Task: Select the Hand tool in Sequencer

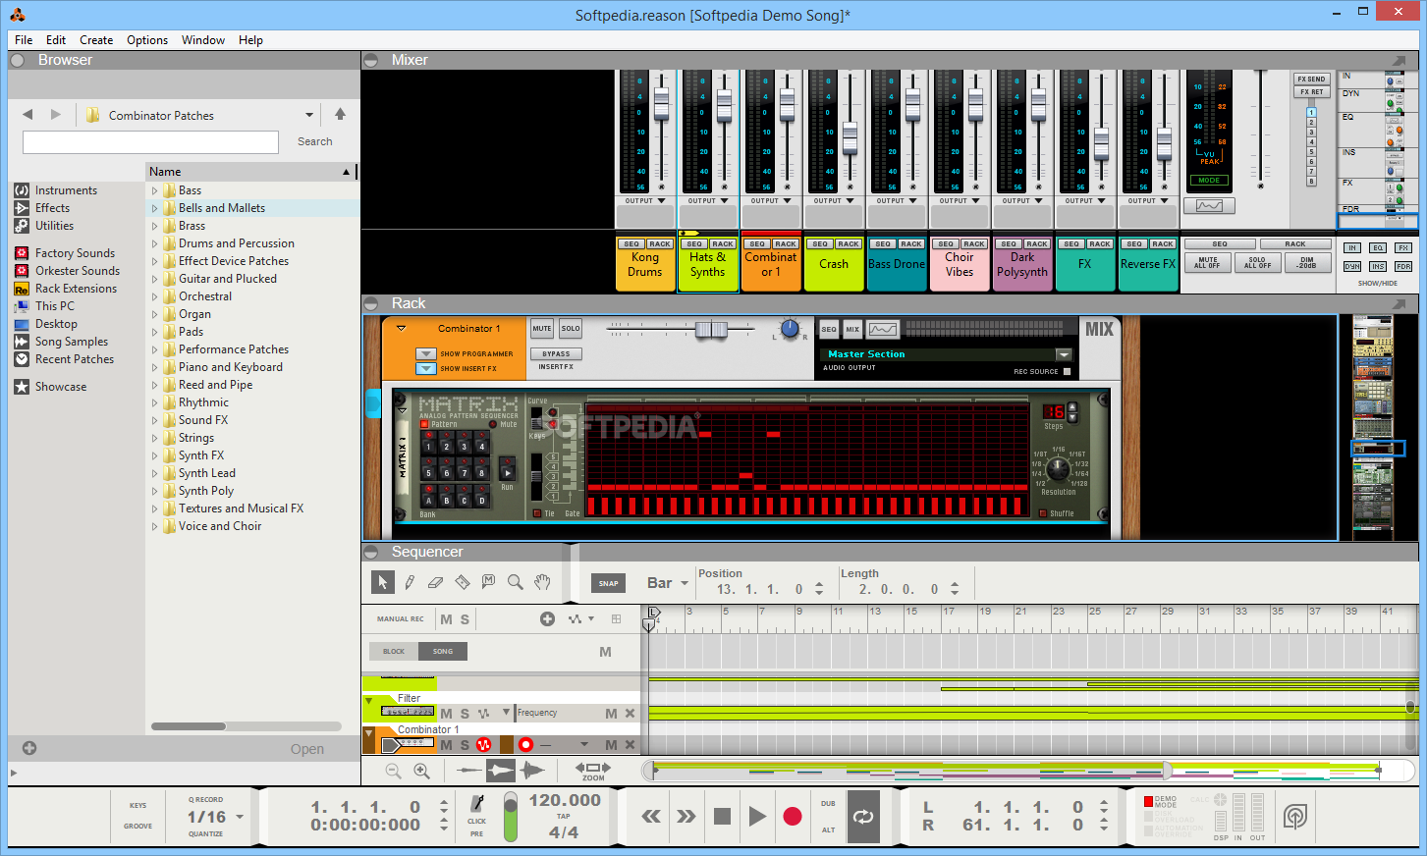Action: (542, 582)
